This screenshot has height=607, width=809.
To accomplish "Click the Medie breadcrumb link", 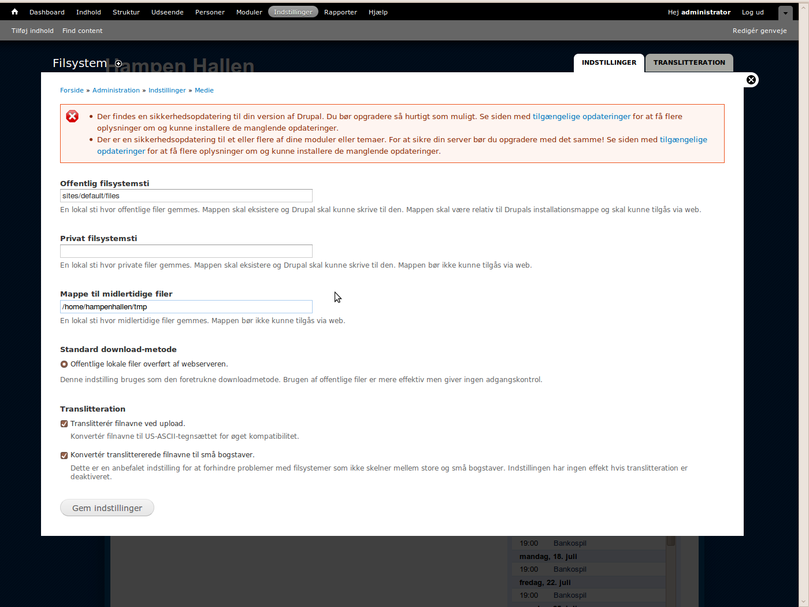I will (204, 90).
